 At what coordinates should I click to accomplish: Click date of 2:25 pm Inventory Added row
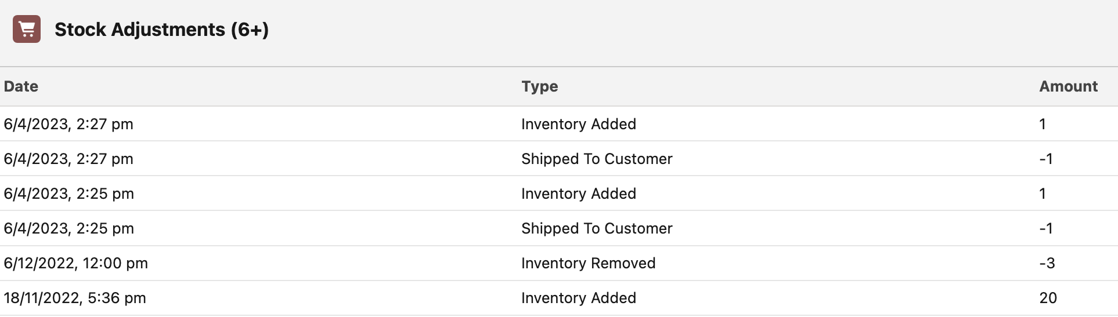click(x=68, y=194)
